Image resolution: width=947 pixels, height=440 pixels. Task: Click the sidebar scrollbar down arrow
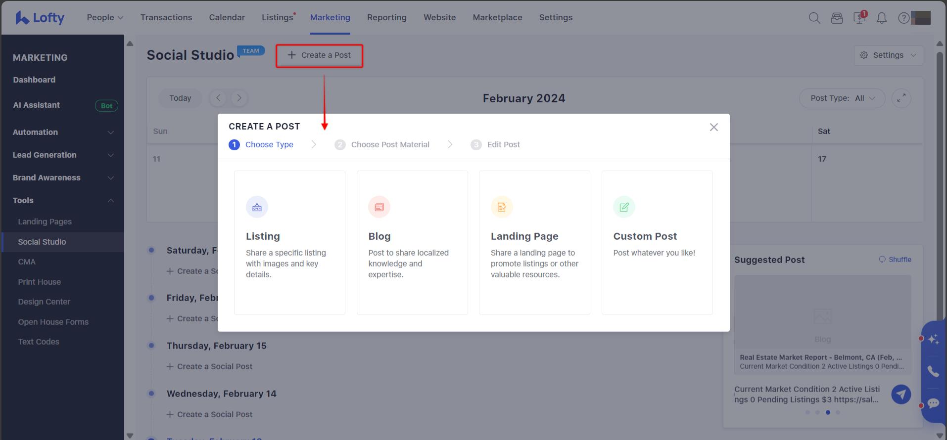click(130, 436)
